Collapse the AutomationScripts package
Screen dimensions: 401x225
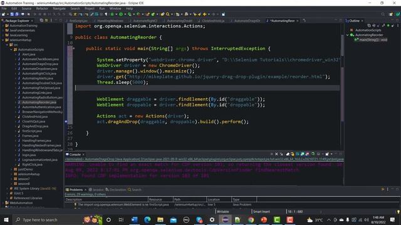pos(11,49)
